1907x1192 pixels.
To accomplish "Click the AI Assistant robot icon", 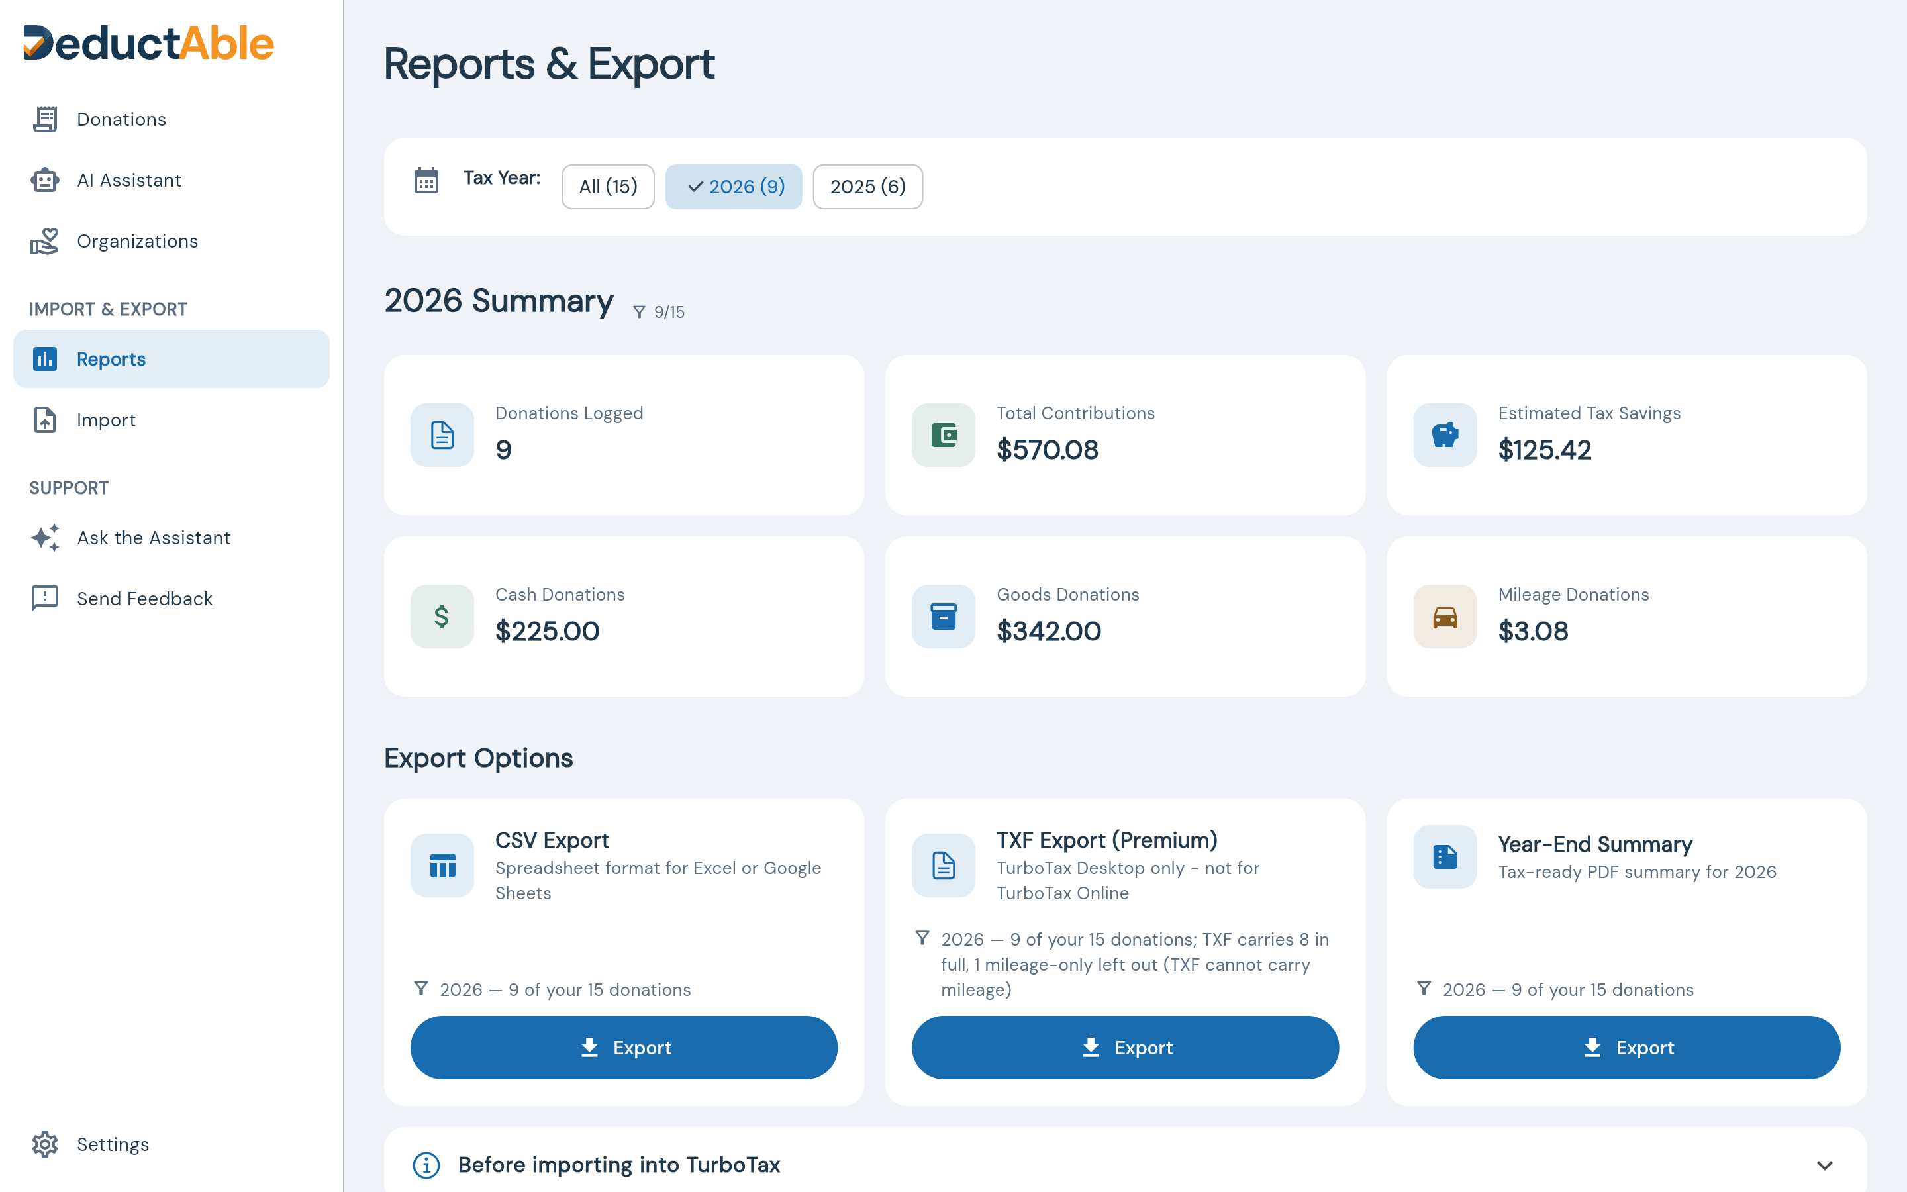I will pyautogui.click(x=45, y=181).
